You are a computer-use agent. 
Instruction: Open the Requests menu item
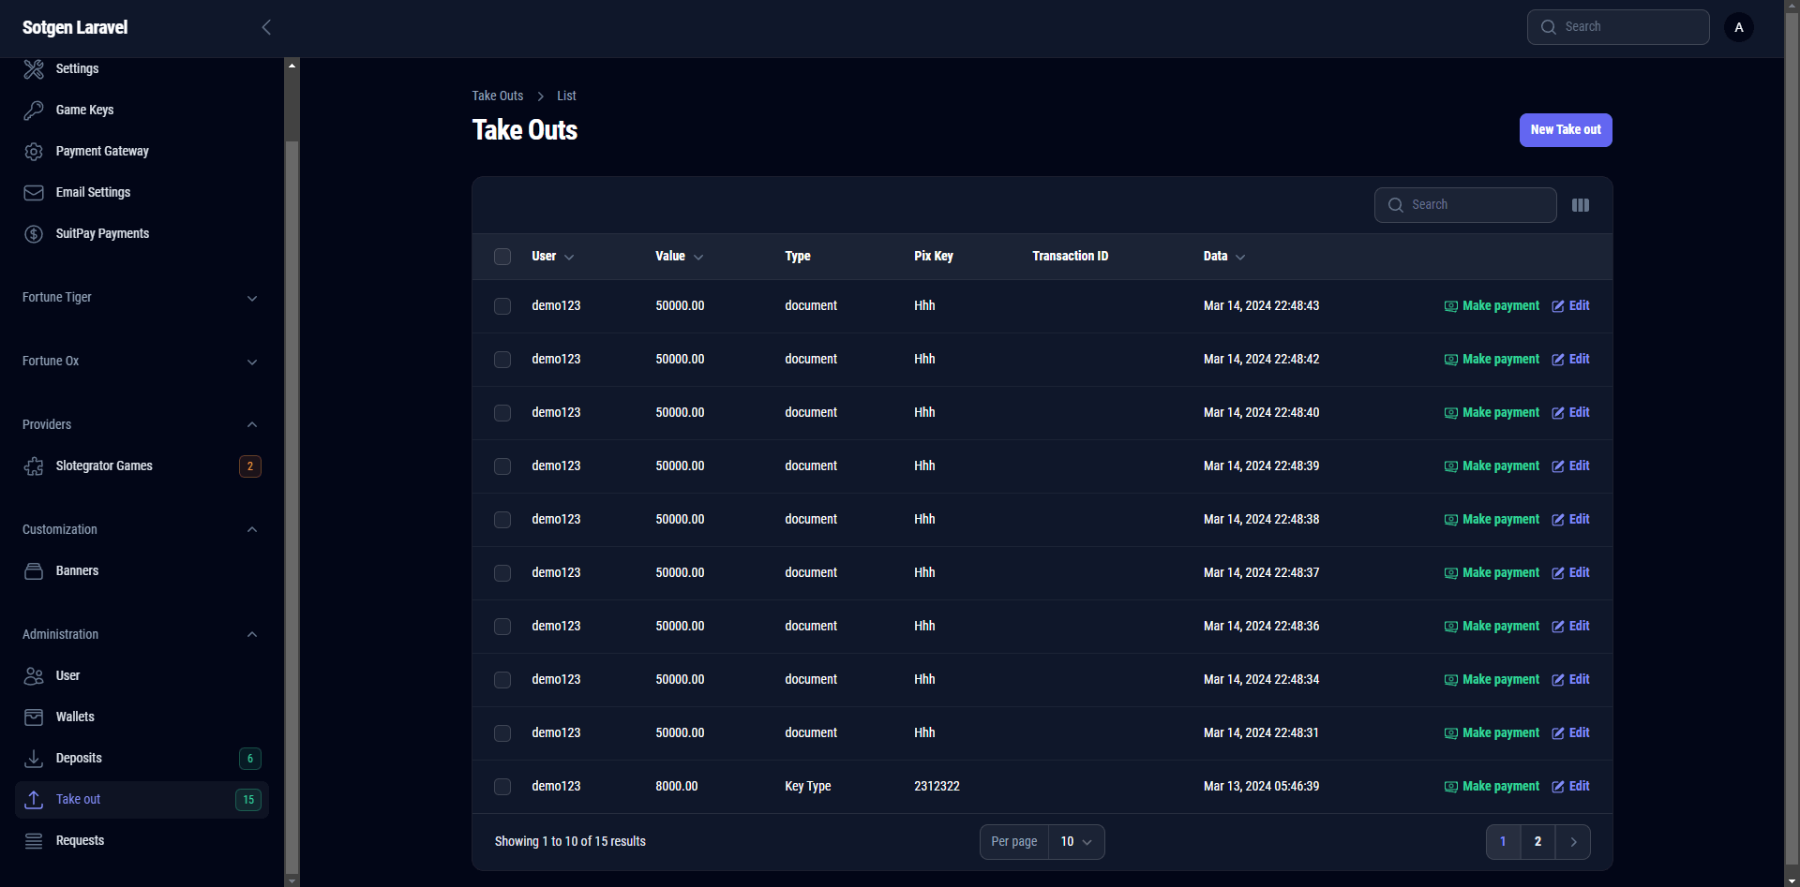80,841
